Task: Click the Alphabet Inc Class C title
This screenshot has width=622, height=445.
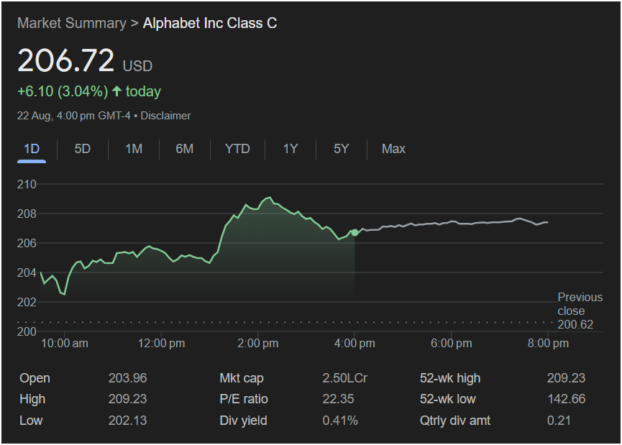Action: coord(210,23)
